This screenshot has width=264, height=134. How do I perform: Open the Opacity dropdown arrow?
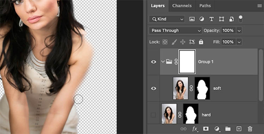click(239, 31)
